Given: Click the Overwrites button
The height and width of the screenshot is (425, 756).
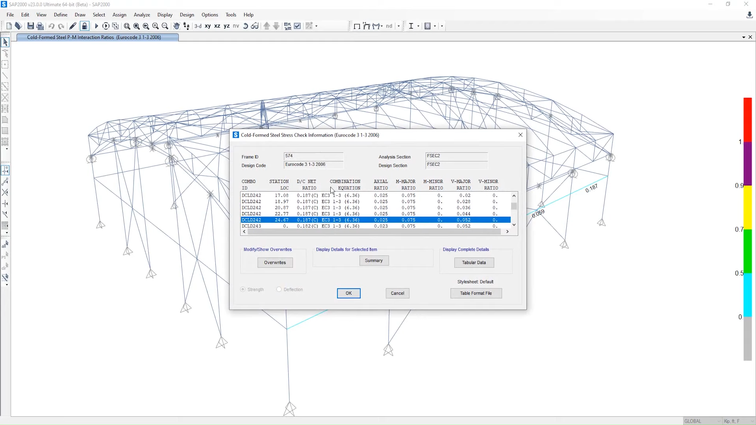Looking at the screenshot, I should pos(275,262).
